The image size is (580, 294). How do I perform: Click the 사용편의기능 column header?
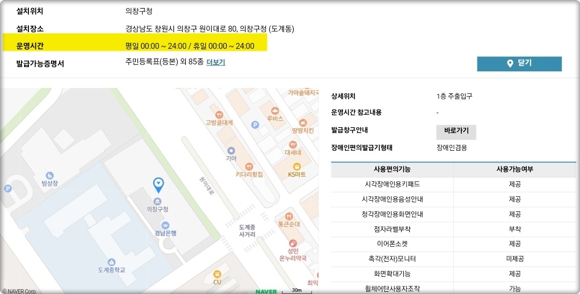click(x=392, y=169)
